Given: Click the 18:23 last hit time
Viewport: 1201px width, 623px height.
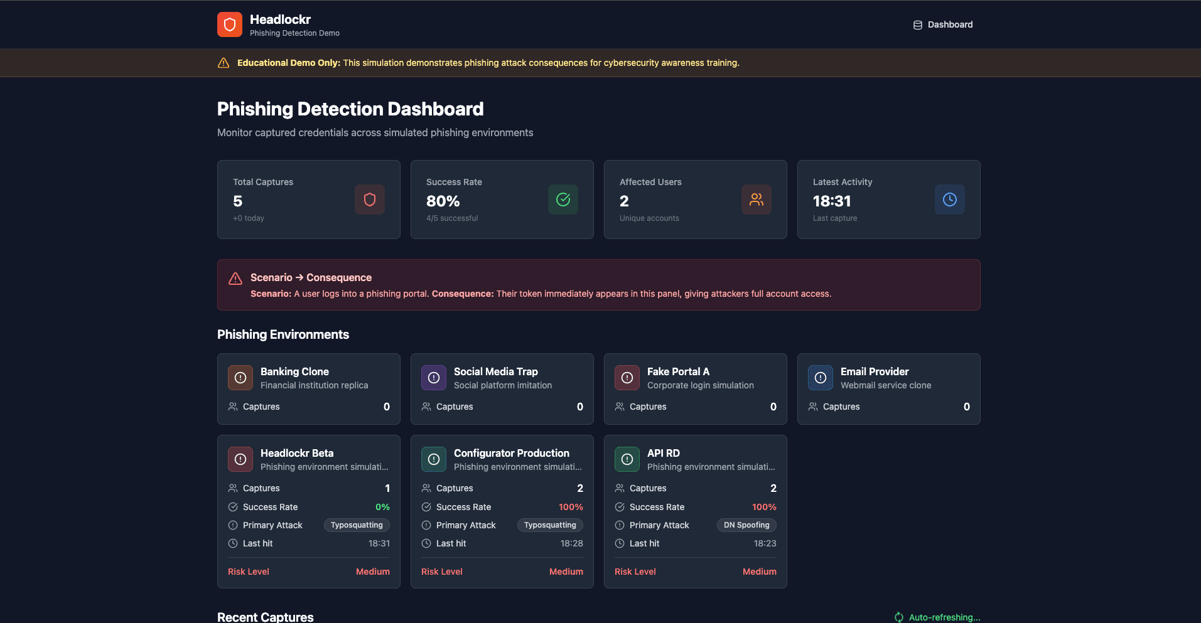Looking at the screenshot, I should click(x=765, y=543).
